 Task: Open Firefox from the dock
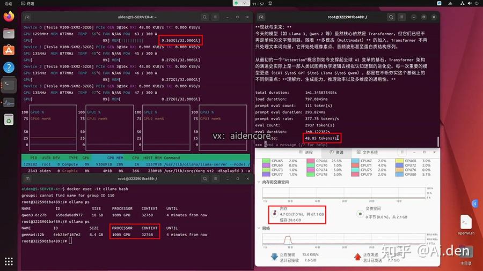coord(9,16)
